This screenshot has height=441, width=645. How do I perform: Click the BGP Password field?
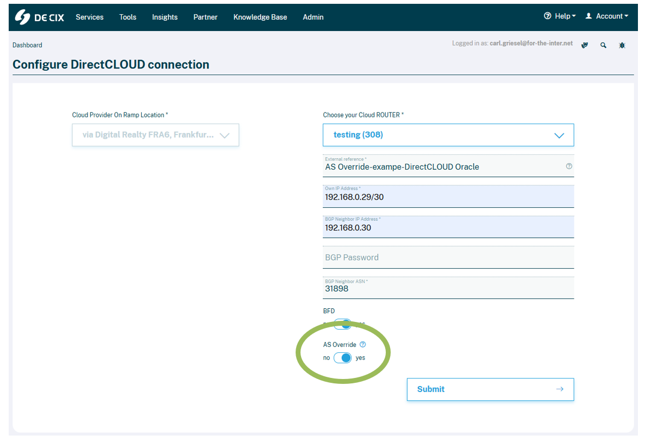pyautogui.click(x=448, y=257)
